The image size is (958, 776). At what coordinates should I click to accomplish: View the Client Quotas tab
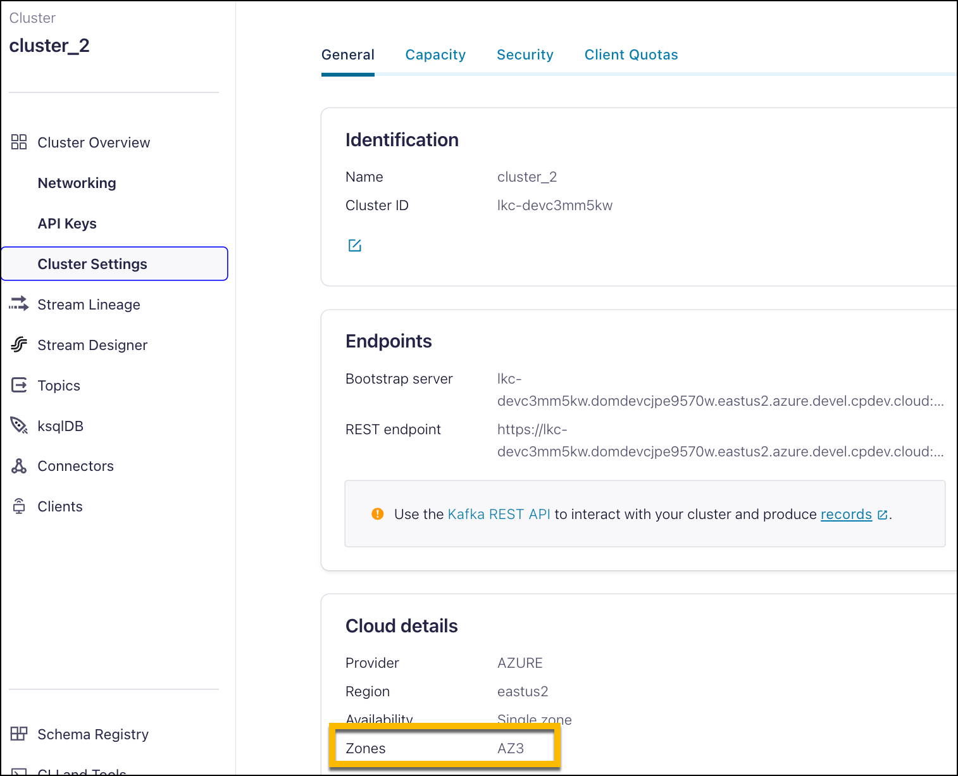click(x=631, y=54)
